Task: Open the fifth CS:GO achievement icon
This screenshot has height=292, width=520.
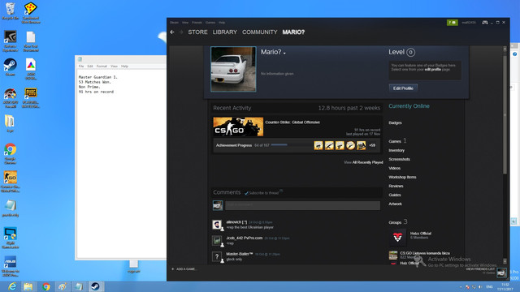Action: point(361,145)
